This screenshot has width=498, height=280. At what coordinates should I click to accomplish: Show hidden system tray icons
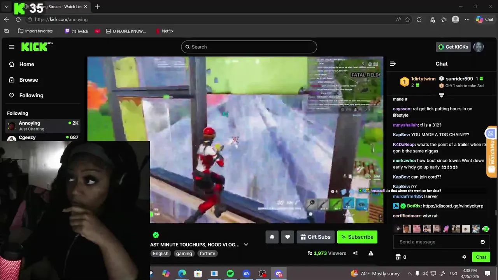pyautogui.click(x=410, y=274)
